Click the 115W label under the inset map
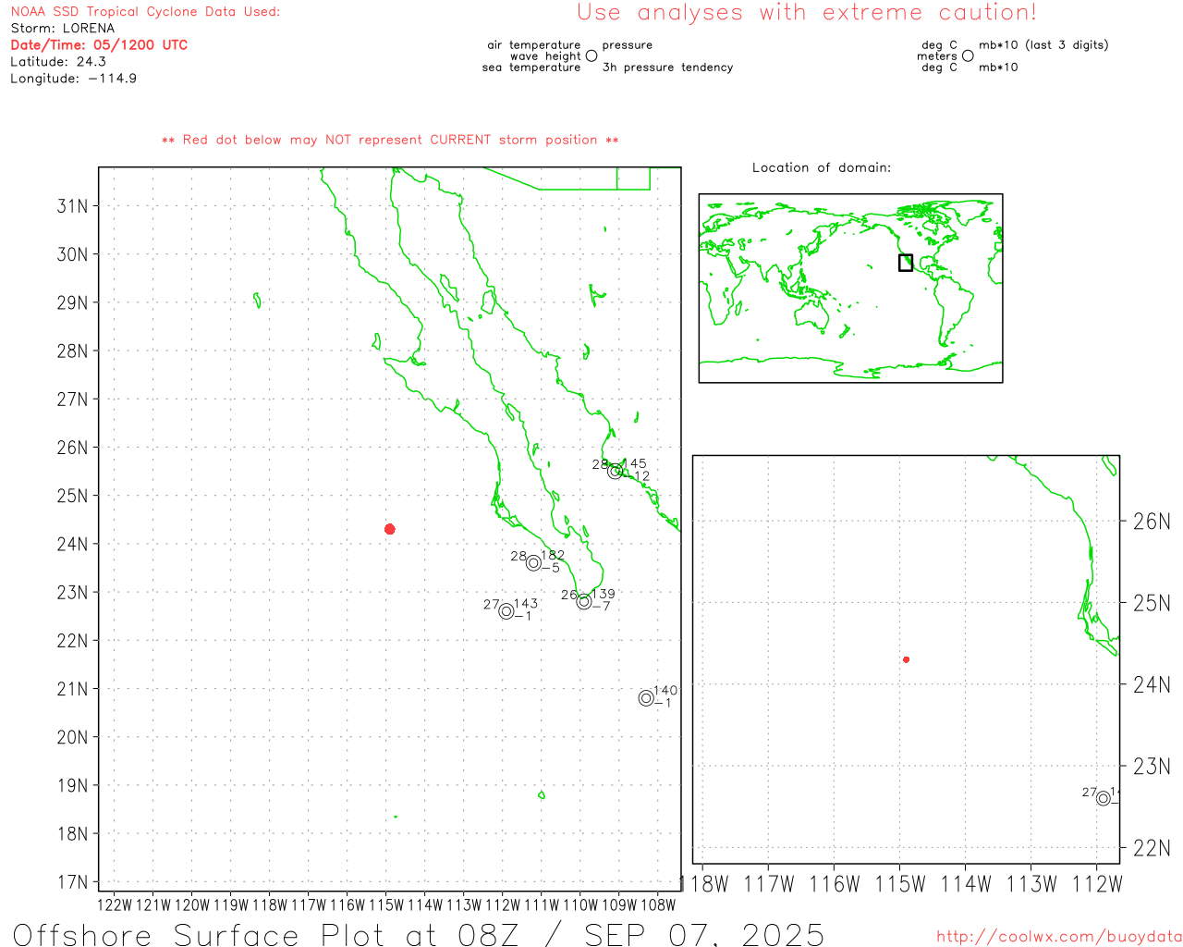The width and height of the screenshot is (1183, 947). [x=900, y=885]
